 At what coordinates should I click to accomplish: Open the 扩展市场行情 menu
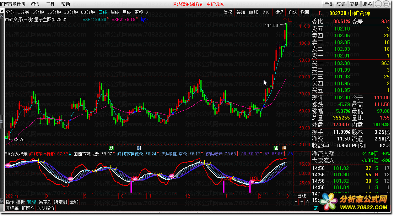[x=12, y=4]
